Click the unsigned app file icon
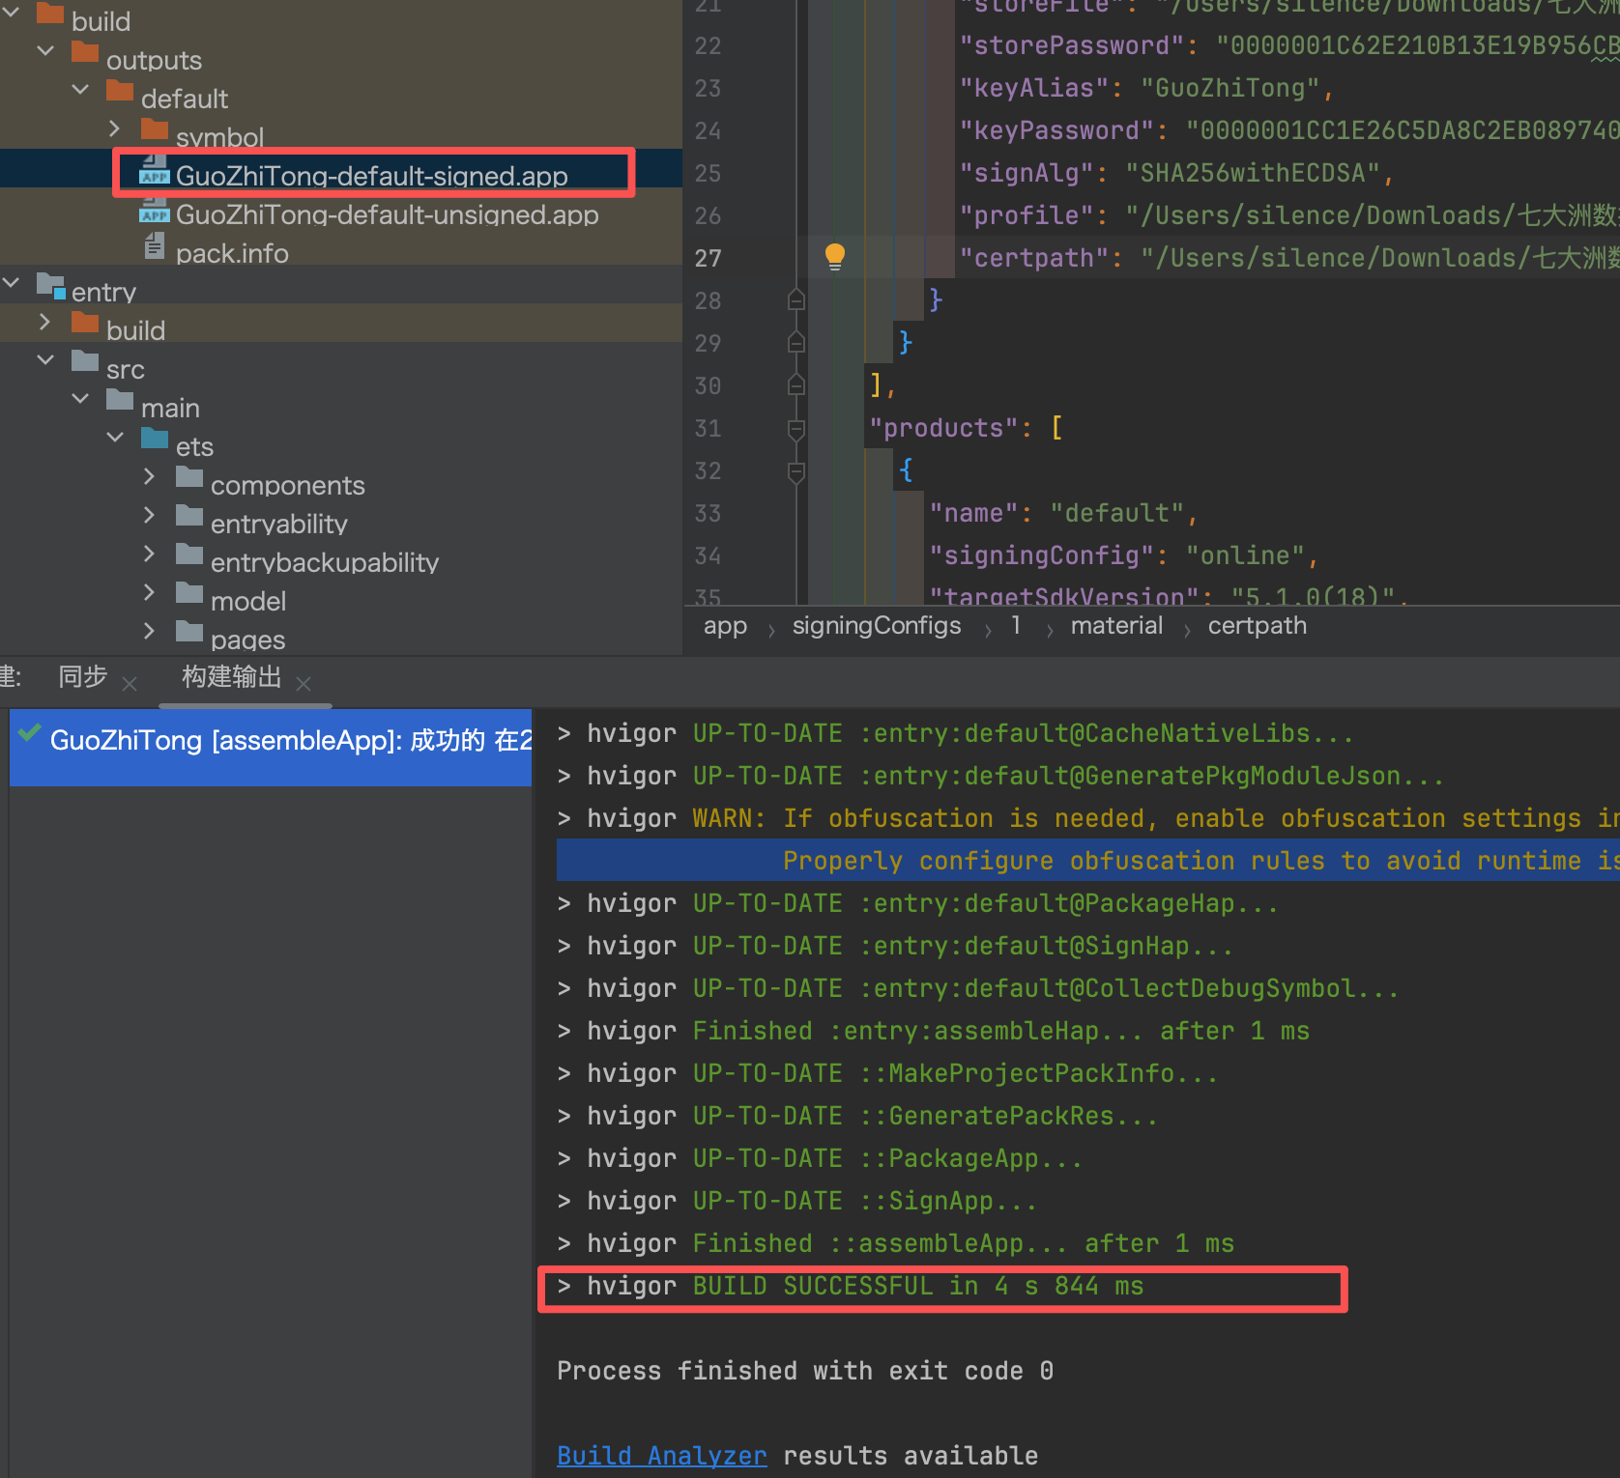 tap(155, 209)
